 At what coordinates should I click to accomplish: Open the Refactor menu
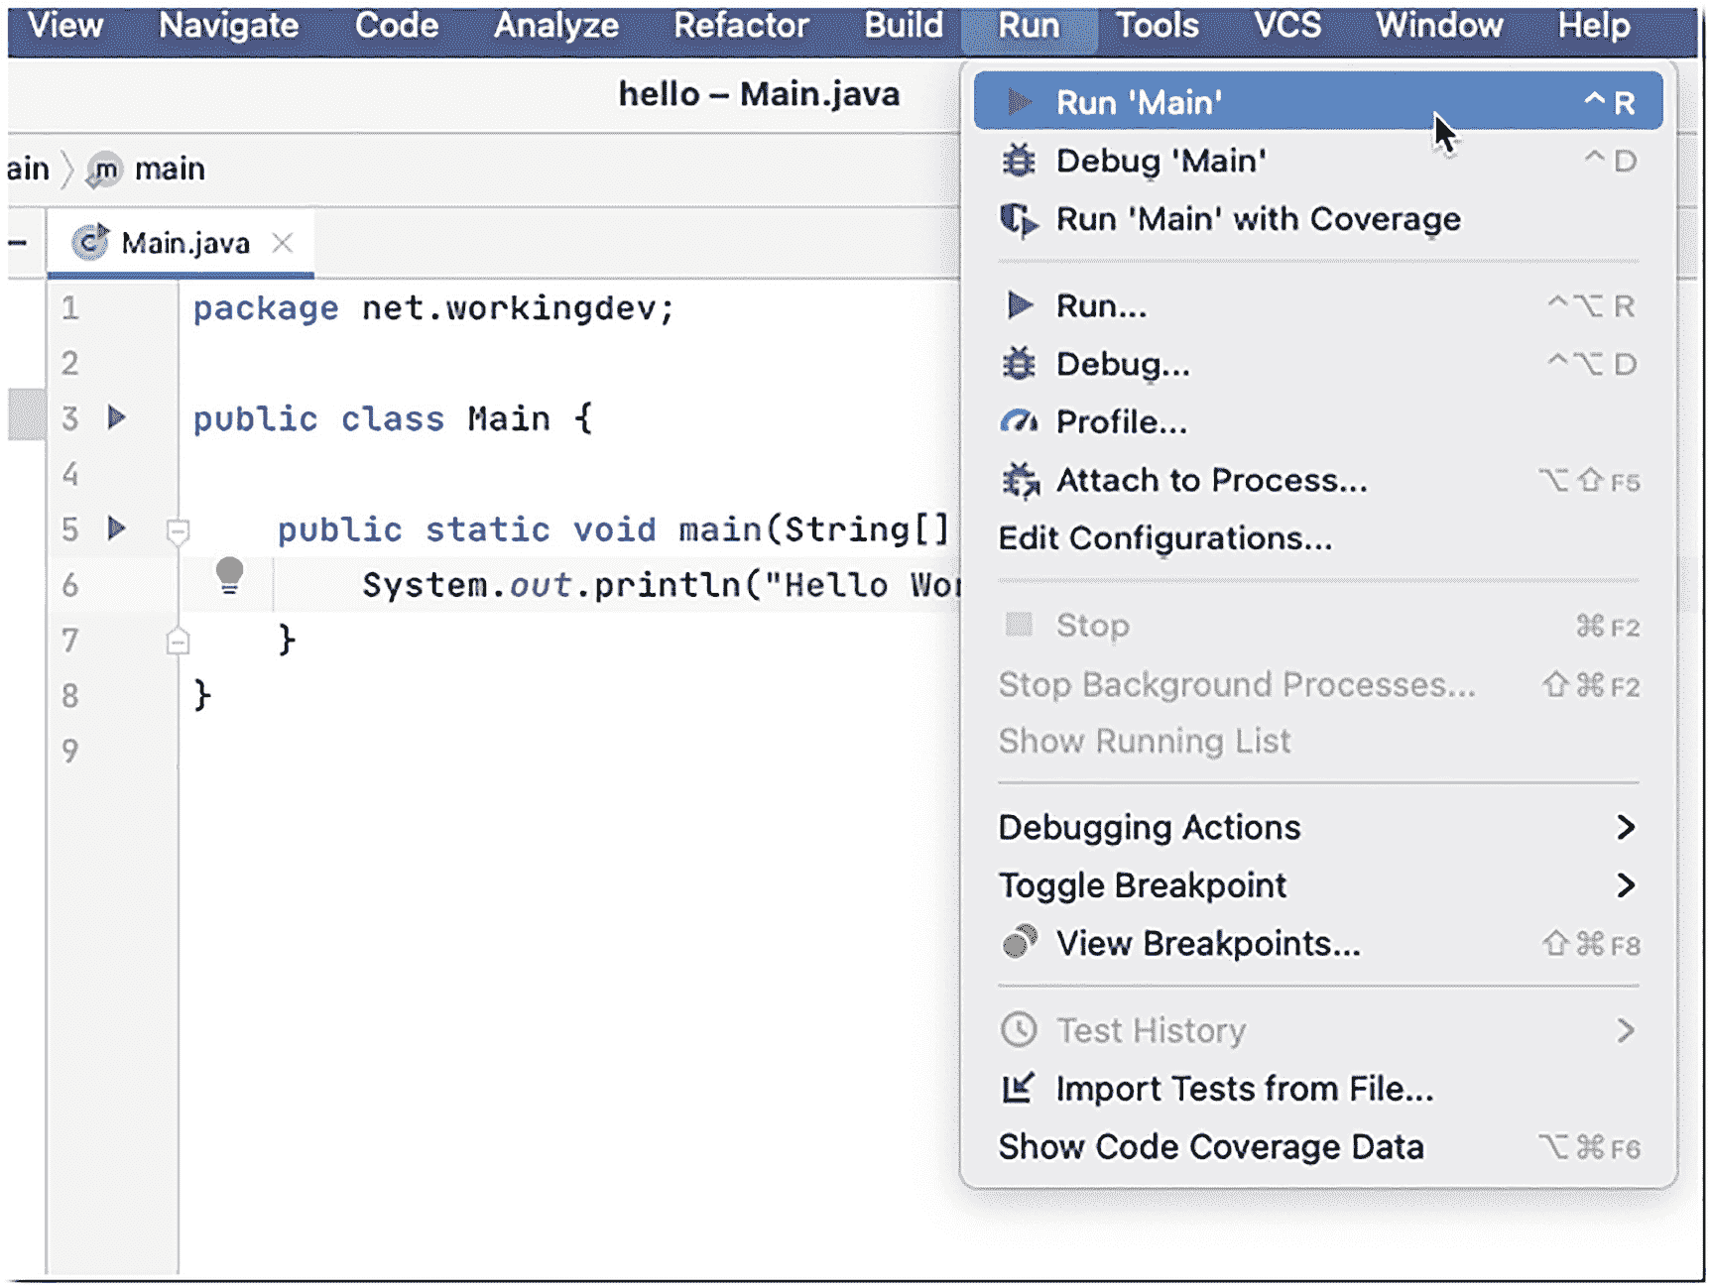point(741,26)
